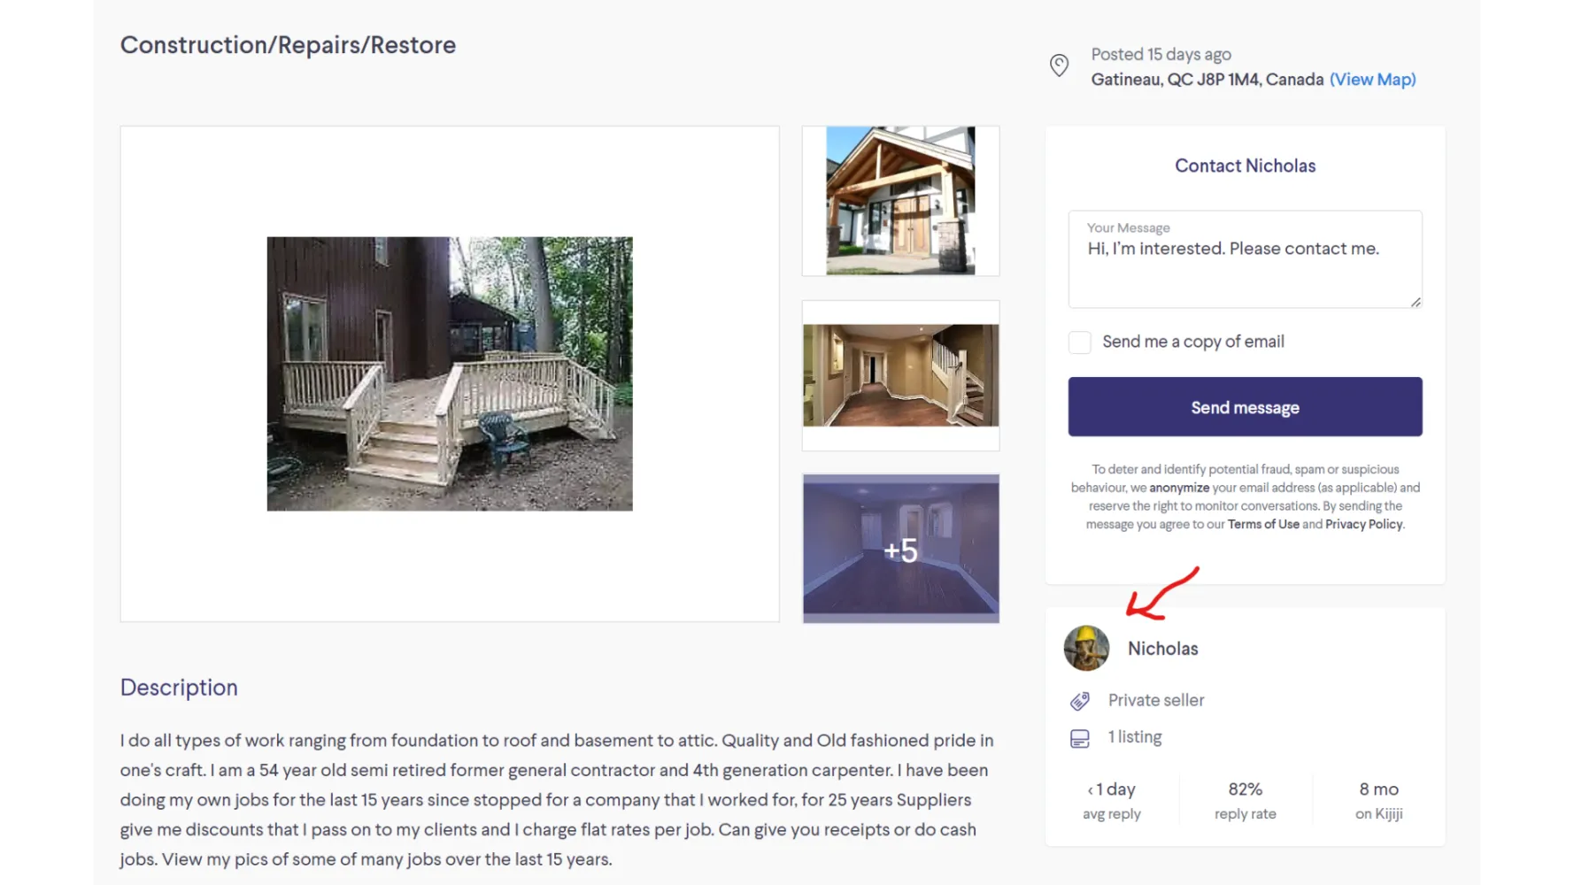The width and height of the screenshot is (1574, 885).
Task: Click the Send message button
Action: tap(1245, 407)
